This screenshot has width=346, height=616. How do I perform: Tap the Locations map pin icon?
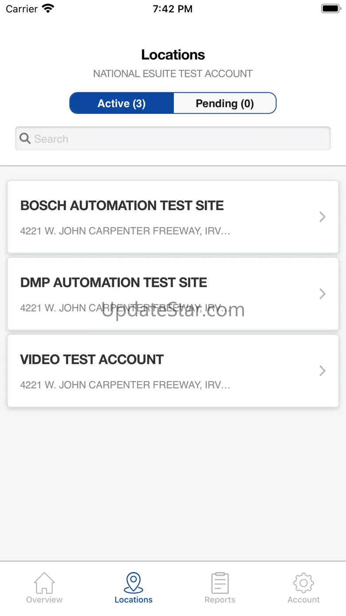pos(134,583)
